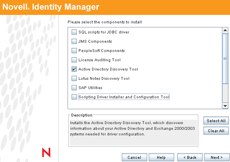Click the component list scroll down arrow
Image resolution: width=230 pixels, height=162 pixels.
[x=225, y=106]
